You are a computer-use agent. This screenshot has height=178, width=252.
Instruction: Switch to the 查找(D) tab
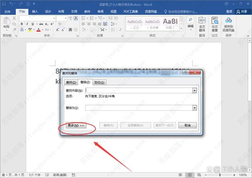point(71,82)
